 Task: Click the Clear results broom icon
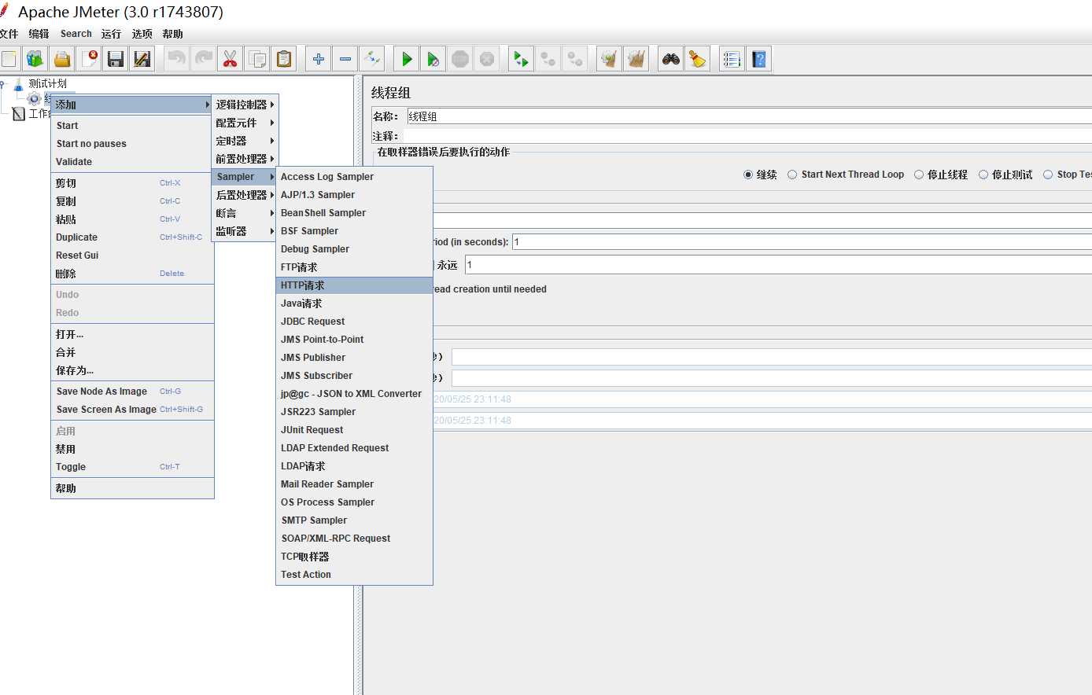click(609, 59)
